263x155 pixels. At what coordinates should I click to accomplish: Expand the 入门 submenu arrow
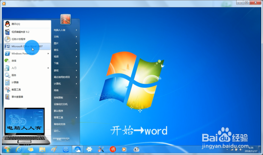(x=48, y=68)
